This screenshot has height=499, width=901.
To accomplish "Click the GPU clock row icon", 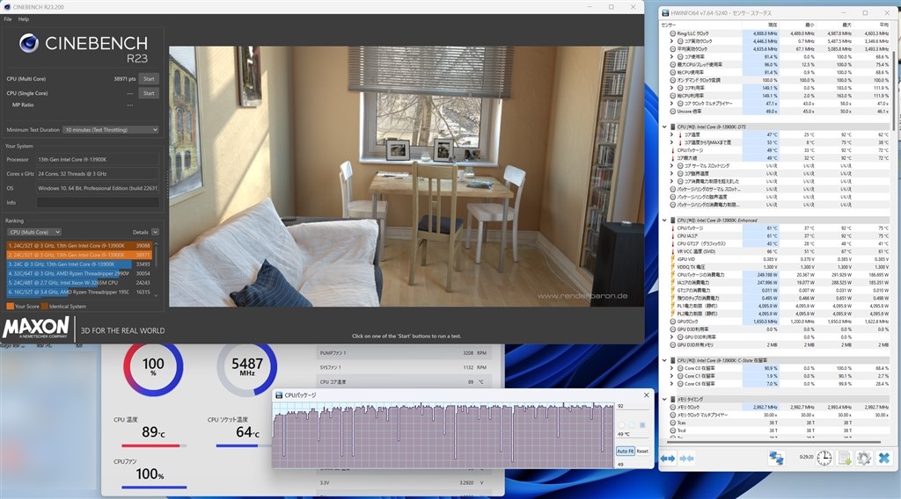I will 672,322.
